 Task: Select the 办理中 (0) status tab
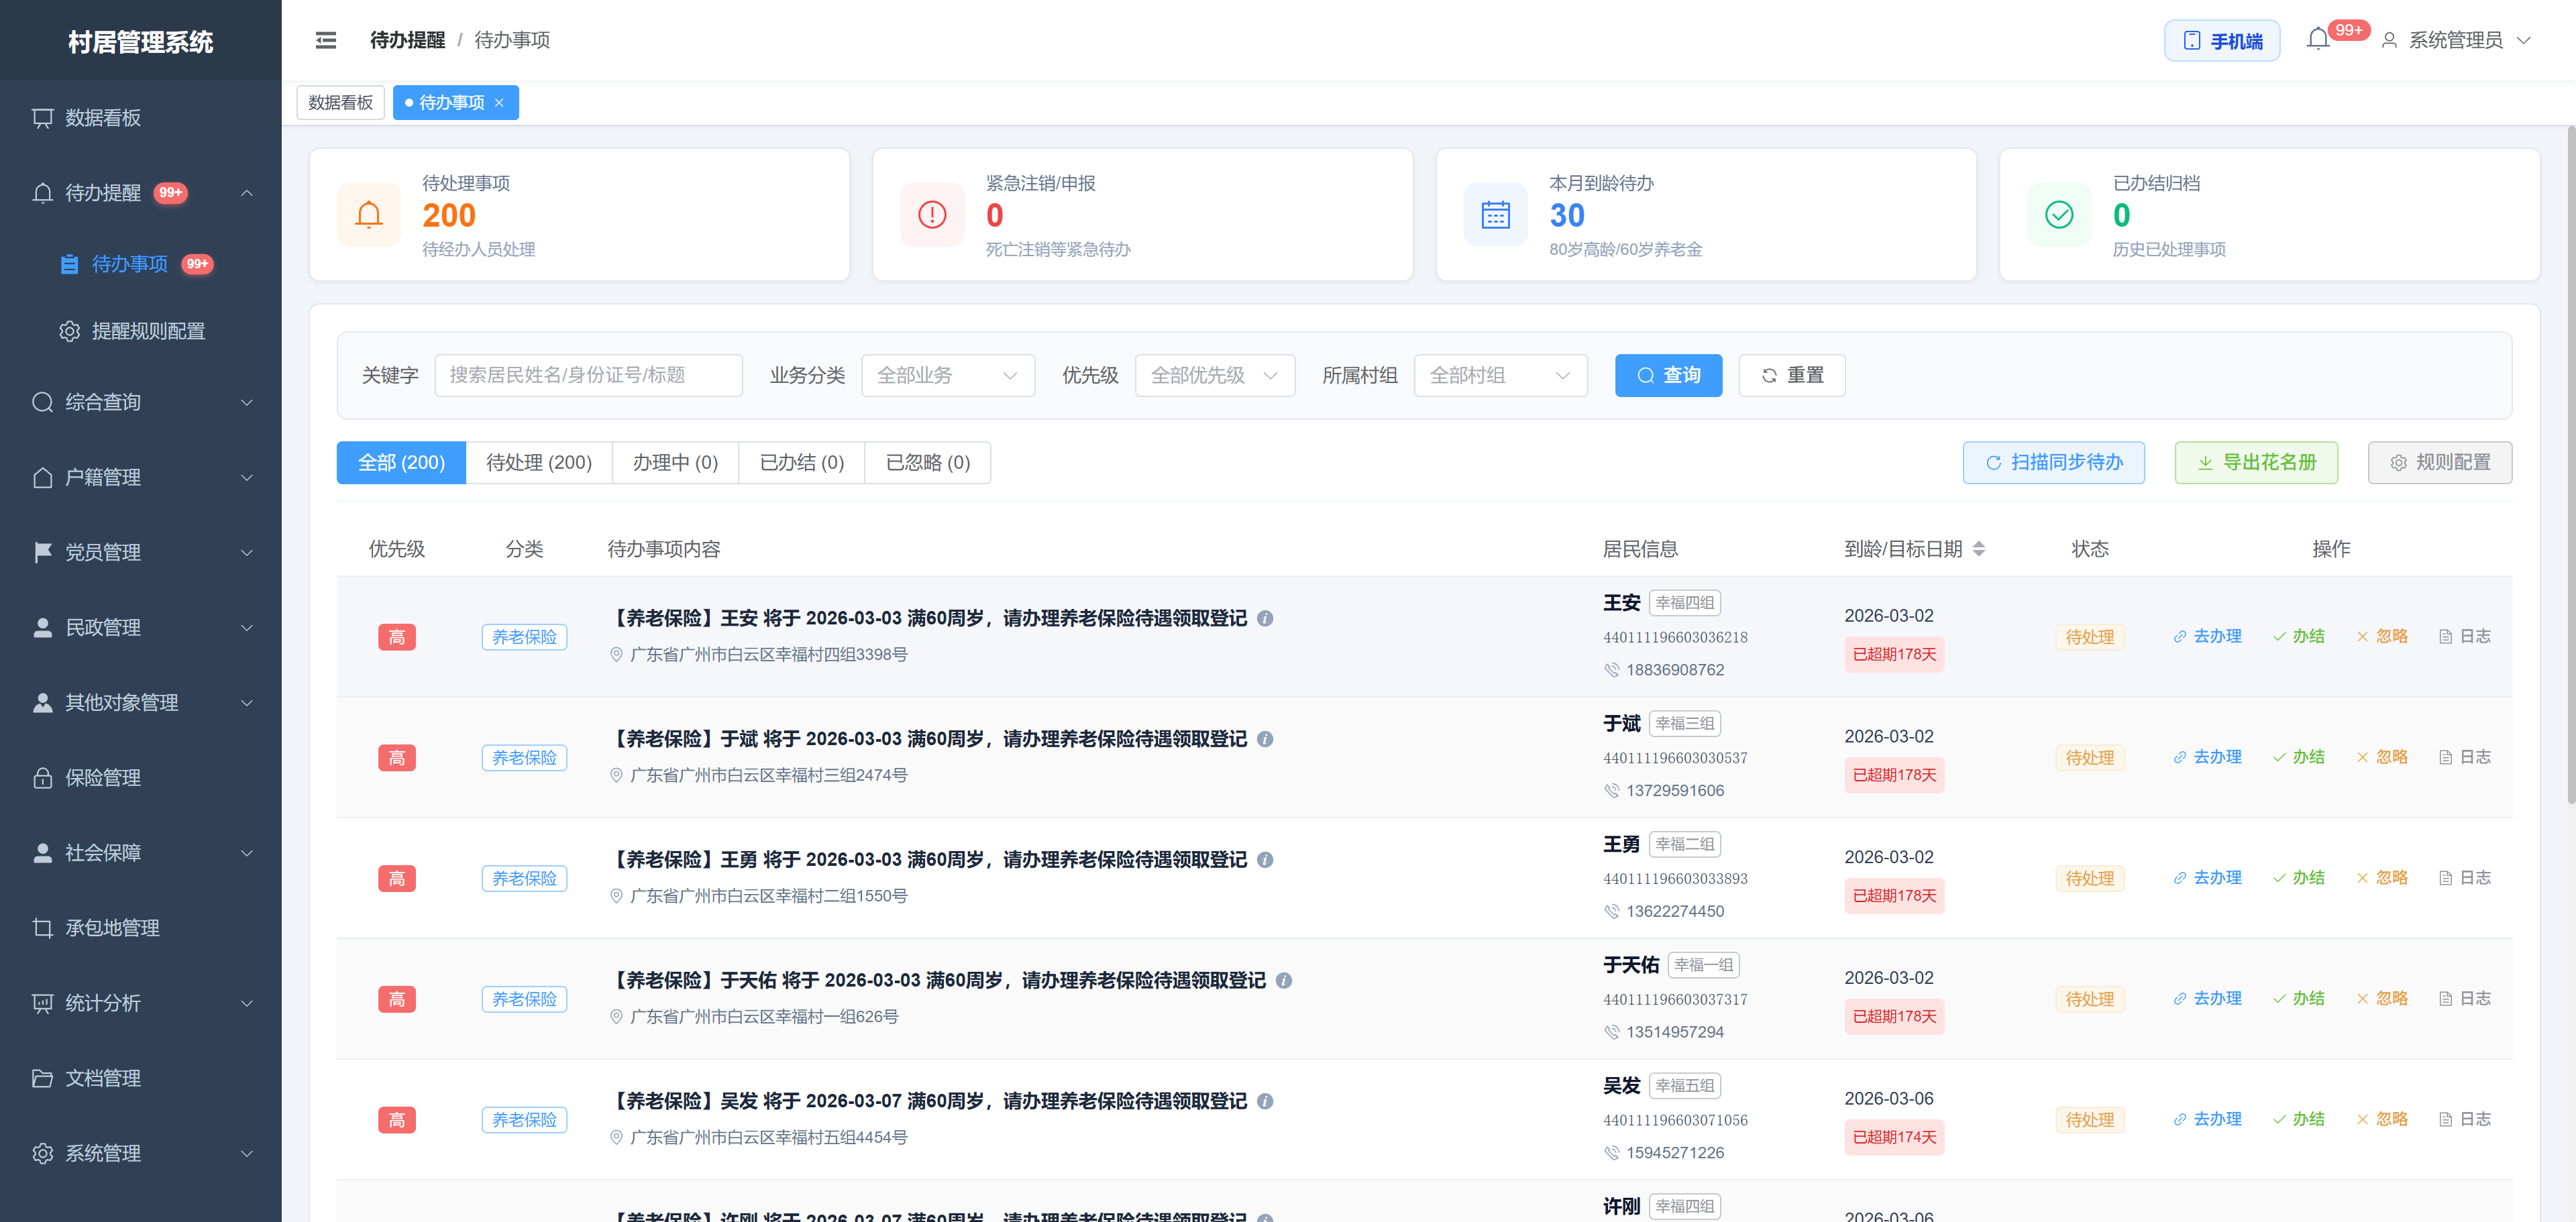tap(675, 463)
